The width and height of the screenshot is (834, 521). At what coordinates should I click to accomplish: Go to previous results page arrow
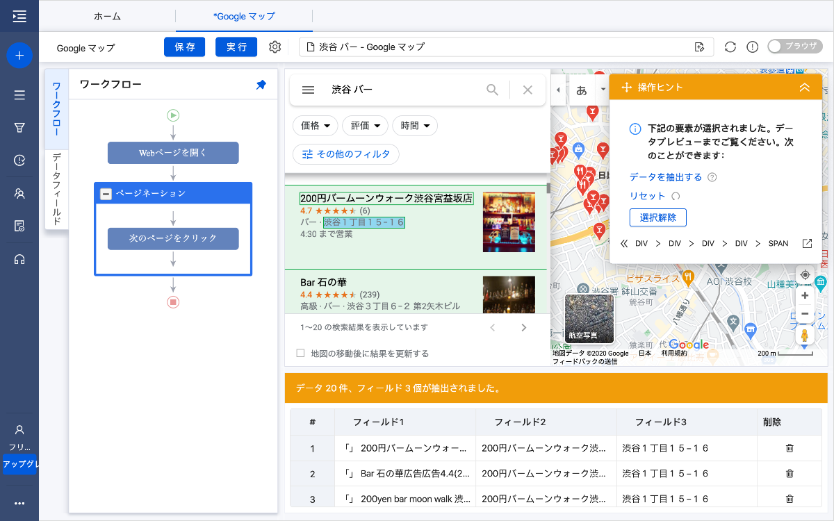(x=493, y=327)
